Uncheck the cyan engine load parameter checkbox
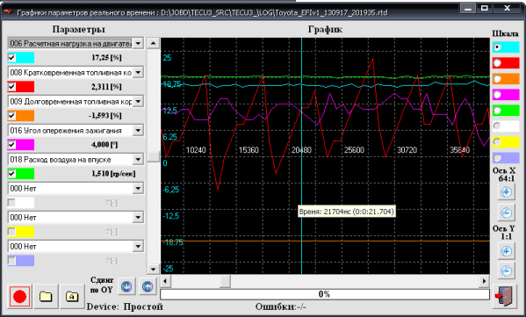 pyautogui.click(x=11, y=58)
